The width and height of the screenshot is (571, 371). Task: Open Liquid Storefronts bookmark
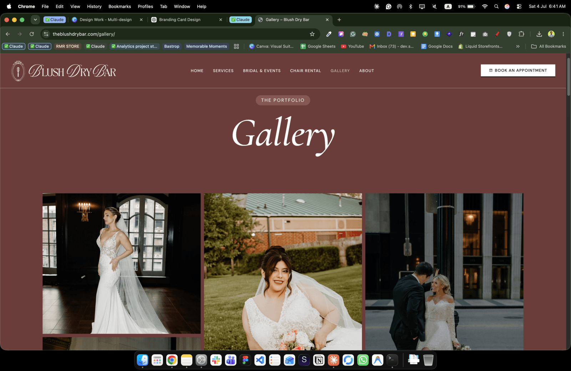pos(480,46)
